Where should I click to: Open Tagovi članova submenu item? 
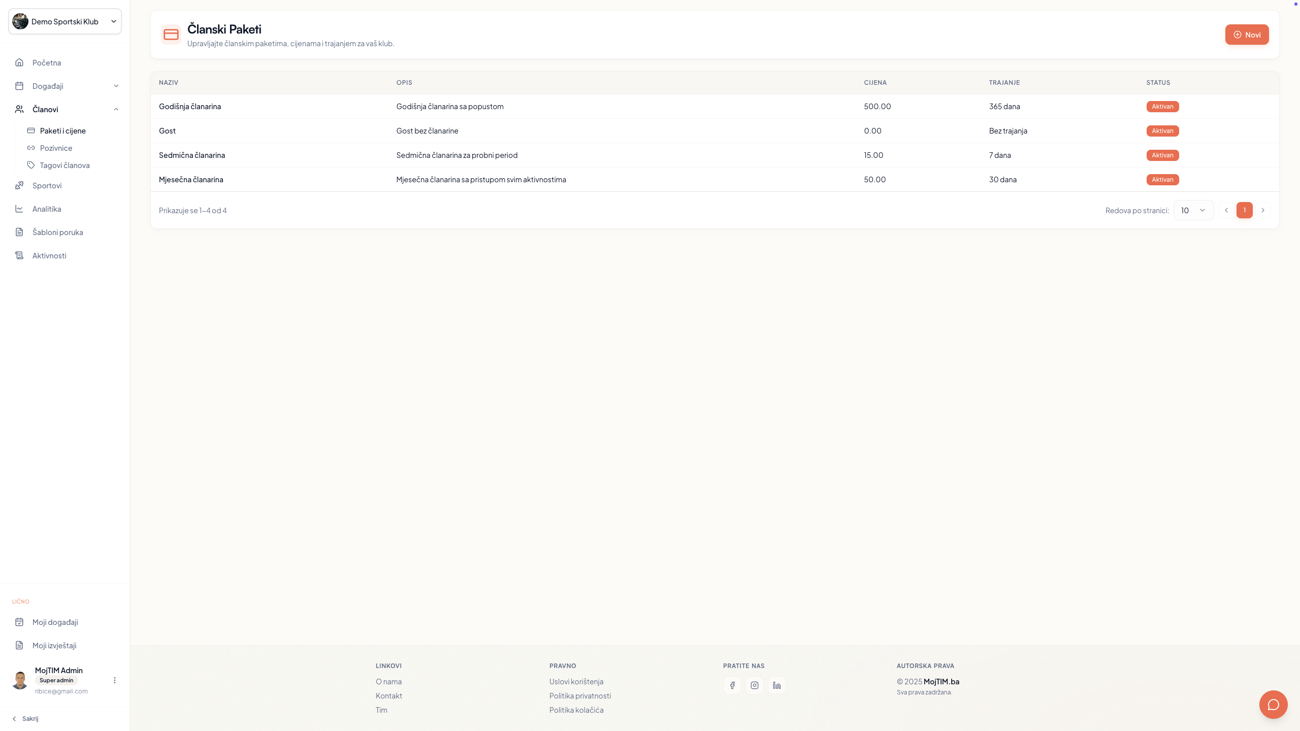coord(64,165)
